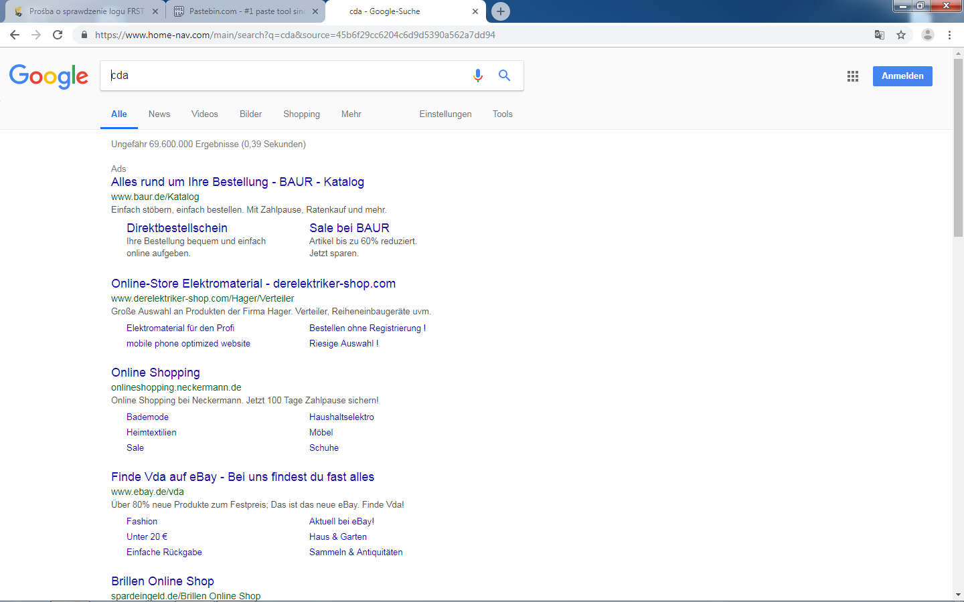Click the www.ebay.de/vda URL text
This screenshot has width=964, height=602.
[147, 492]
